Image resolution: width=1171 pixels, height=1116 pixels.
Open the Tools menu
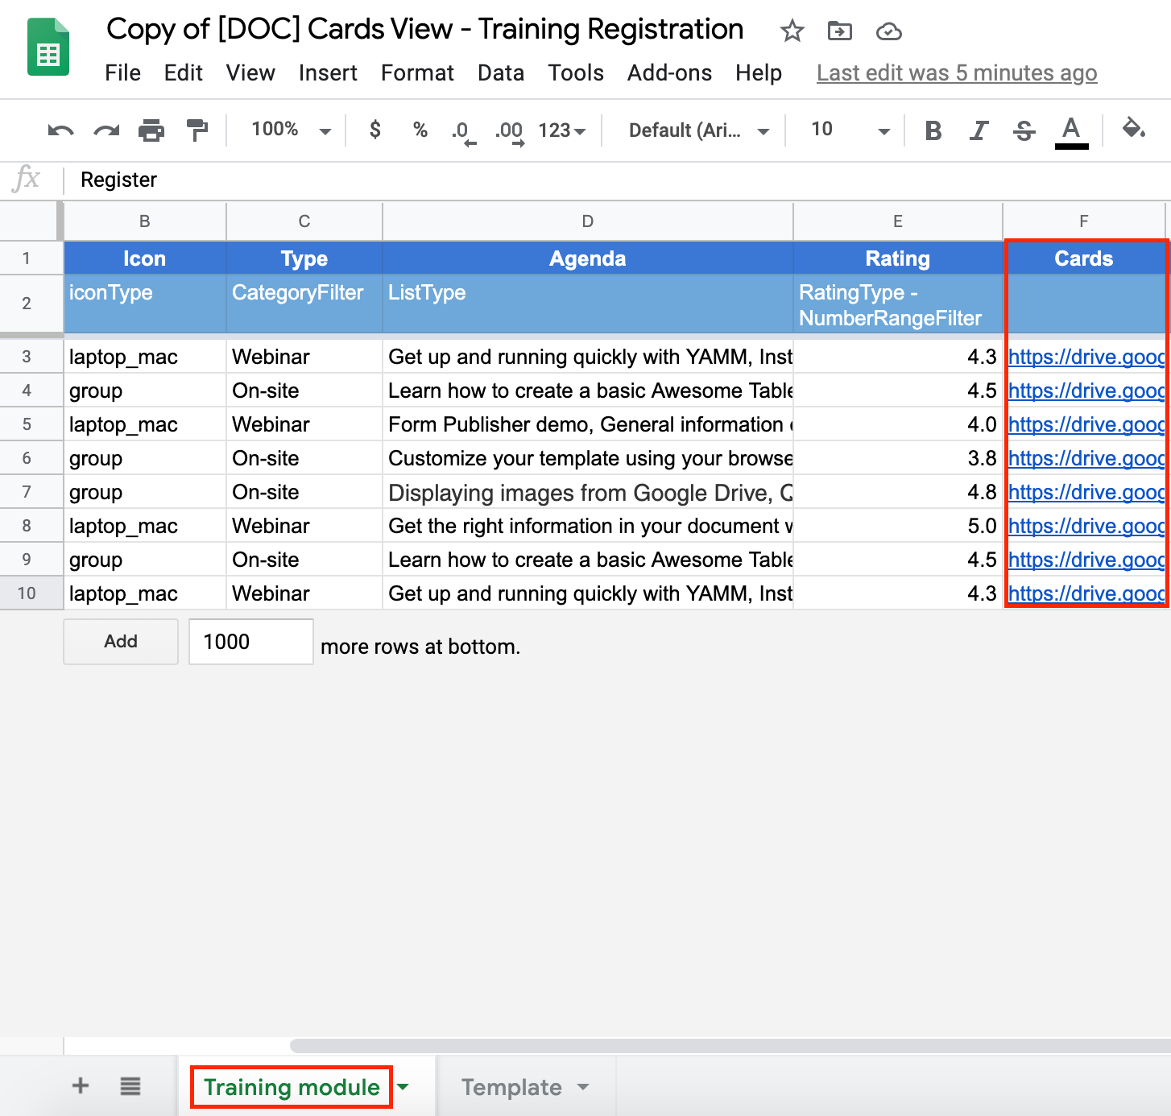(576, 73)
